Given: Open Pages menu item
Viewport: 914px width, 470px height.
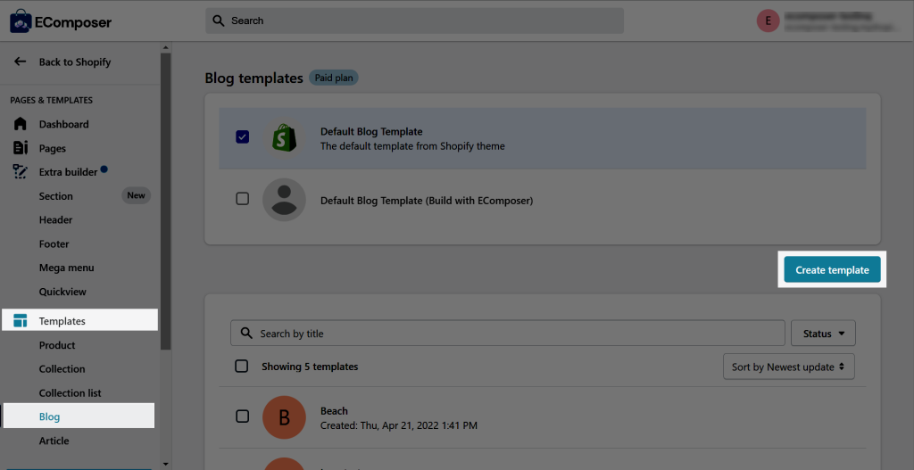Looking at the screenshot, I should click(53, 149).
